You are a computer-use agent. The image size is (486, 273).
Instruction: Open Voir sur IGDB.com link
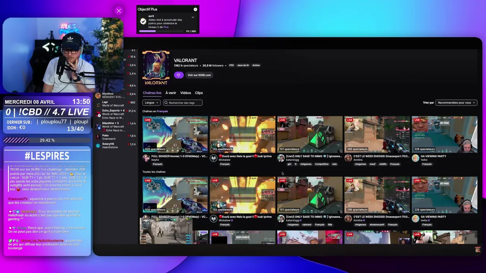[x=199, y=75]
